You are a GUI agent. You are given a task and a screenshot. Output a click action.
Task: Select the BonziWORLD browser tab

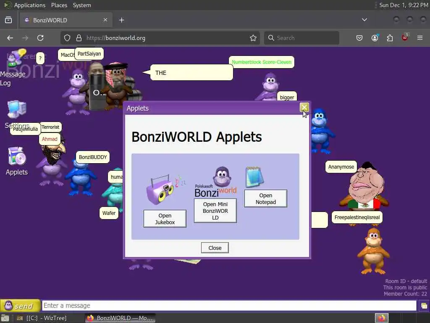[66, 20]
